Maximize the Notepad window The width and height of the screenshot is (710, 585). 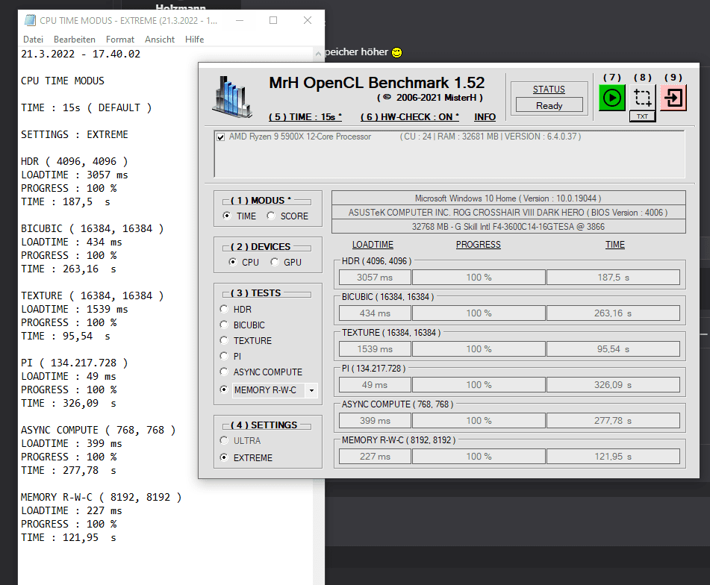[x=273, y=20]
